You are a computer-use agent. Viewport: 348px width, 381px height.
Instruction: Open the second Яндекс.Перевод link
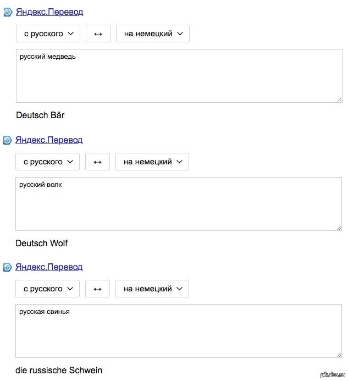49,140
